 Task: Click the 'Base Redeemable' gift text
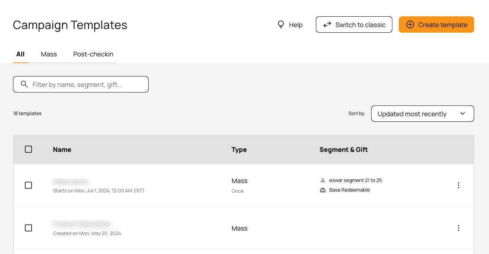pyautogui.click(x=349, y=190)
